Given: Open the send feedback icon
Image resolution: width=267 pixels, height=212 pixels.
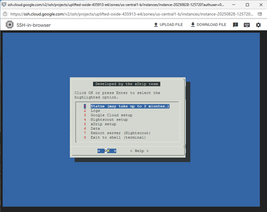Looking at the screenshot, I should pos(235,25).
